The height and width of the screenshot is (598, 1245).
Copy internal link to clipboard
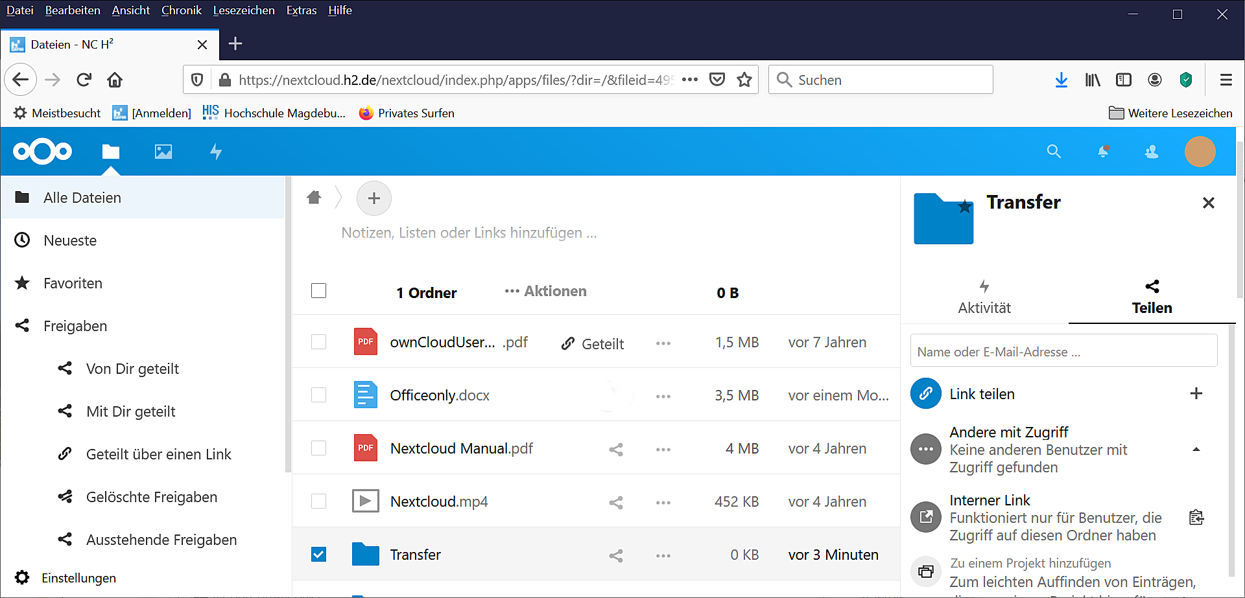[1196, 518]
